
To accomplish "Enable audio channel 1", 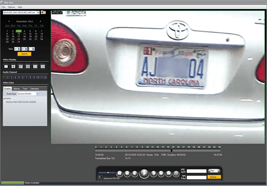I will click(x=4, y=77).
